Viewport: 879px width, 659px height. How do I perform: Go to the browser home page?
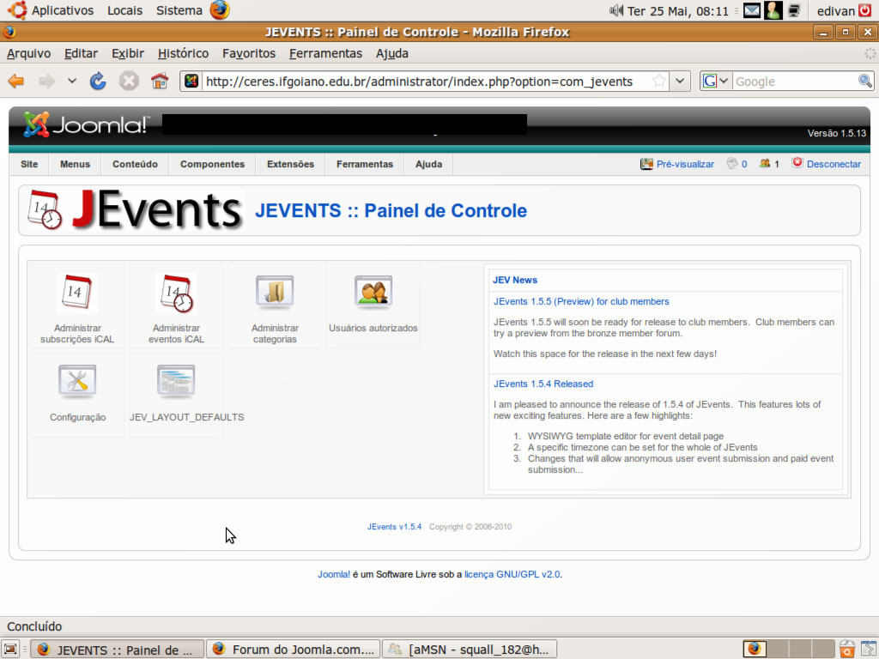(159, 82)
